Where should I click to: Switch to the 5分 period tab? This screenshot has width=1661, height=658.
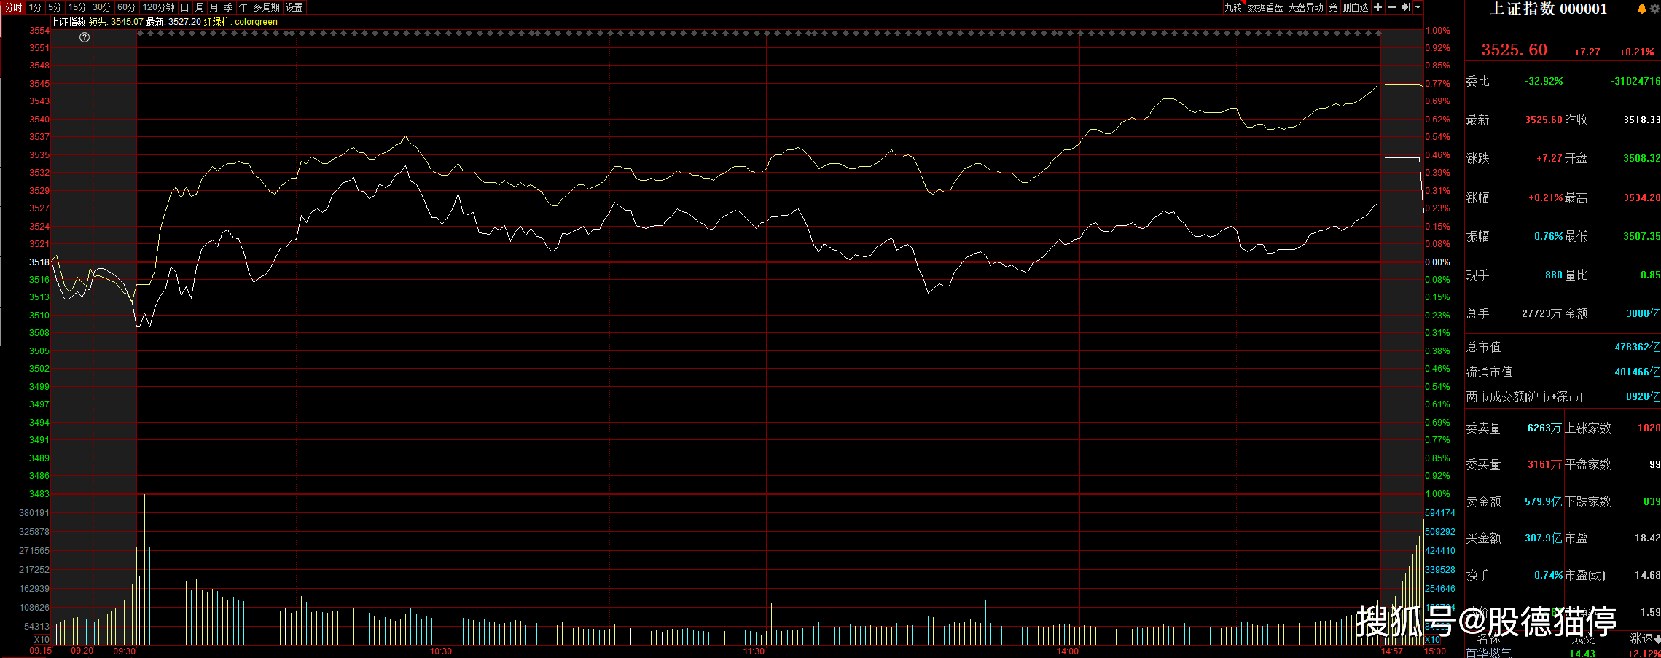tap(55, 7)
